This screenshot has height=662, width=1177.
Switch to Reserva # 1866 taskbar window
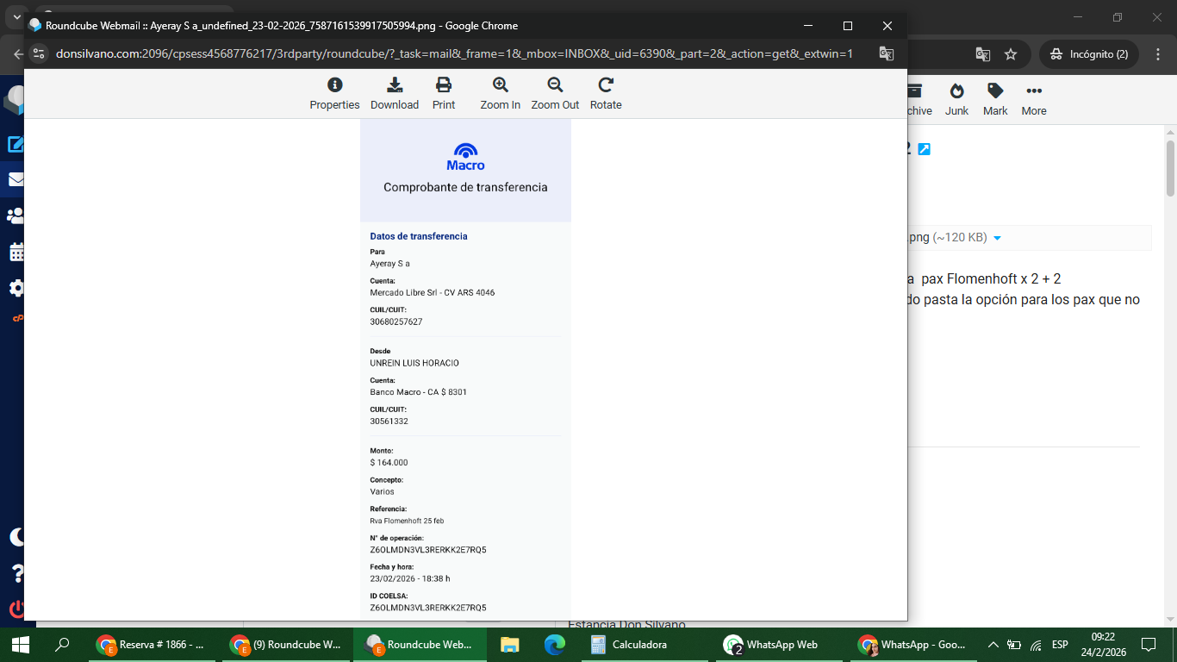[x=152, y=645]
